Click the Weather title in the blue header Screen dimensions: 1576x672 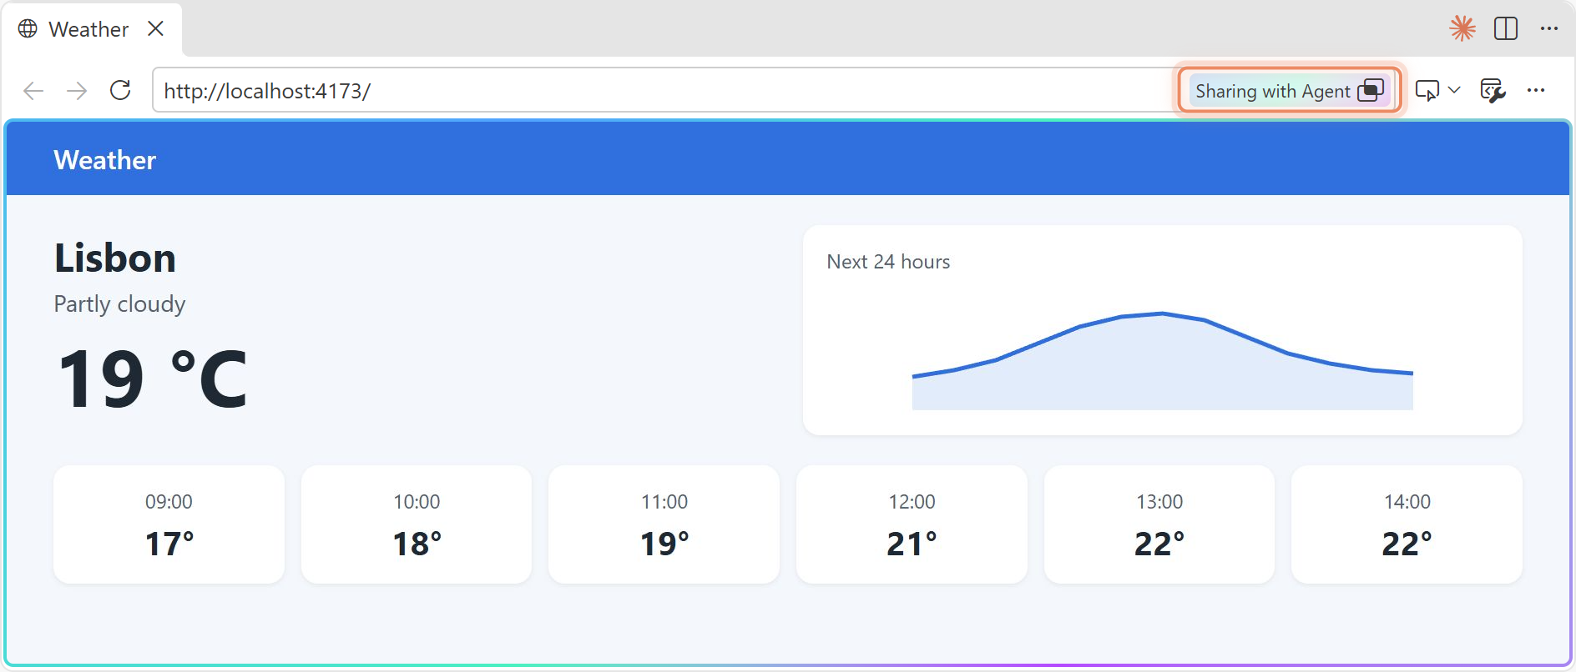105,160
